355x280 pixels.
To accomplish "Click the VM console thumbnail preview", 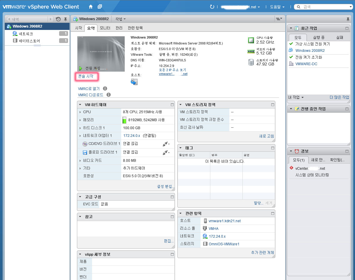I will [101, 54].
